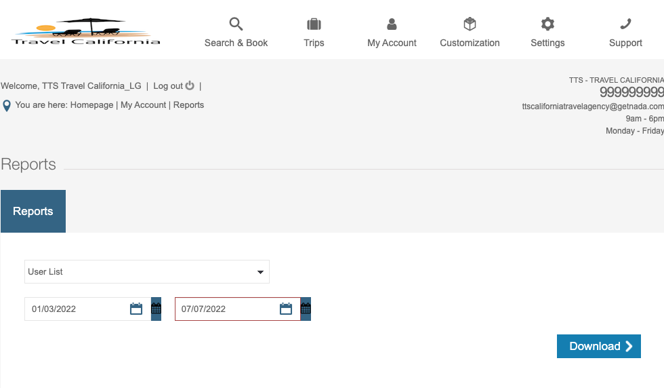Click the Search & Book magnifier icon
Image resolution: width=664 pixels, height=388 pixels.
[236, 24]
